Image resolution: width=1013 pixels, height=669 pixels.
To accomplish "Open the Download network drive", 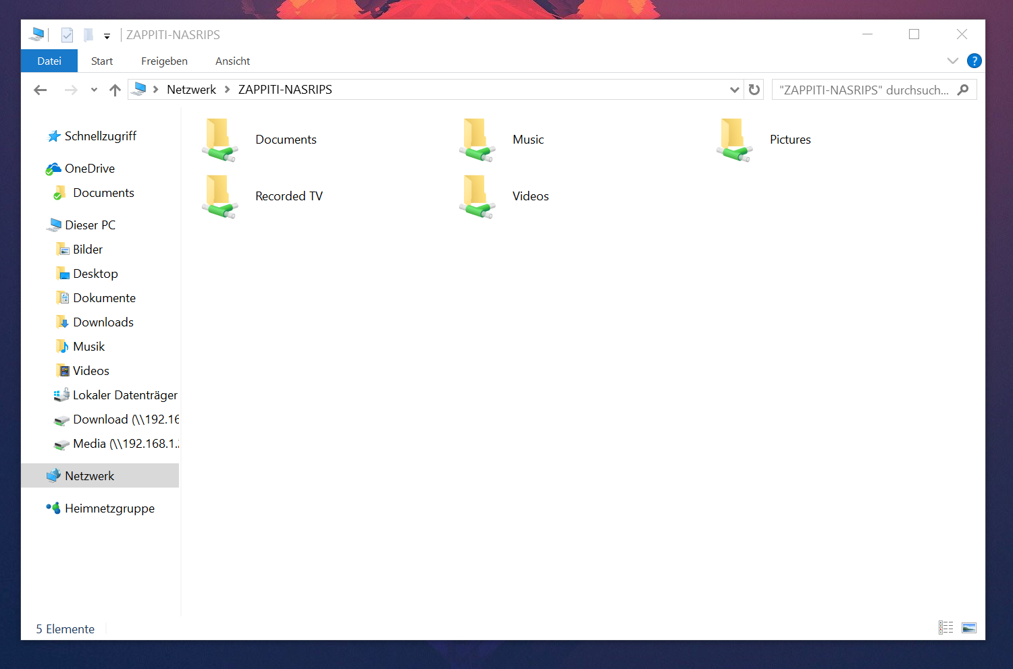I will point(126,419).
